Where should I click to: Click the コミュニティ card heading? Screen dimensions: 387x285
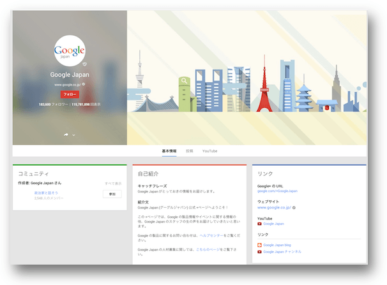pyautogui.click(x=33, y=173)
